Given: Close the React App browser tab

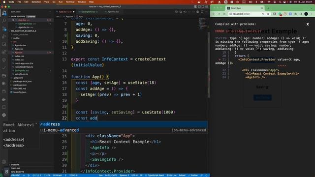Looking at the screenshot, I should point(262,8).
